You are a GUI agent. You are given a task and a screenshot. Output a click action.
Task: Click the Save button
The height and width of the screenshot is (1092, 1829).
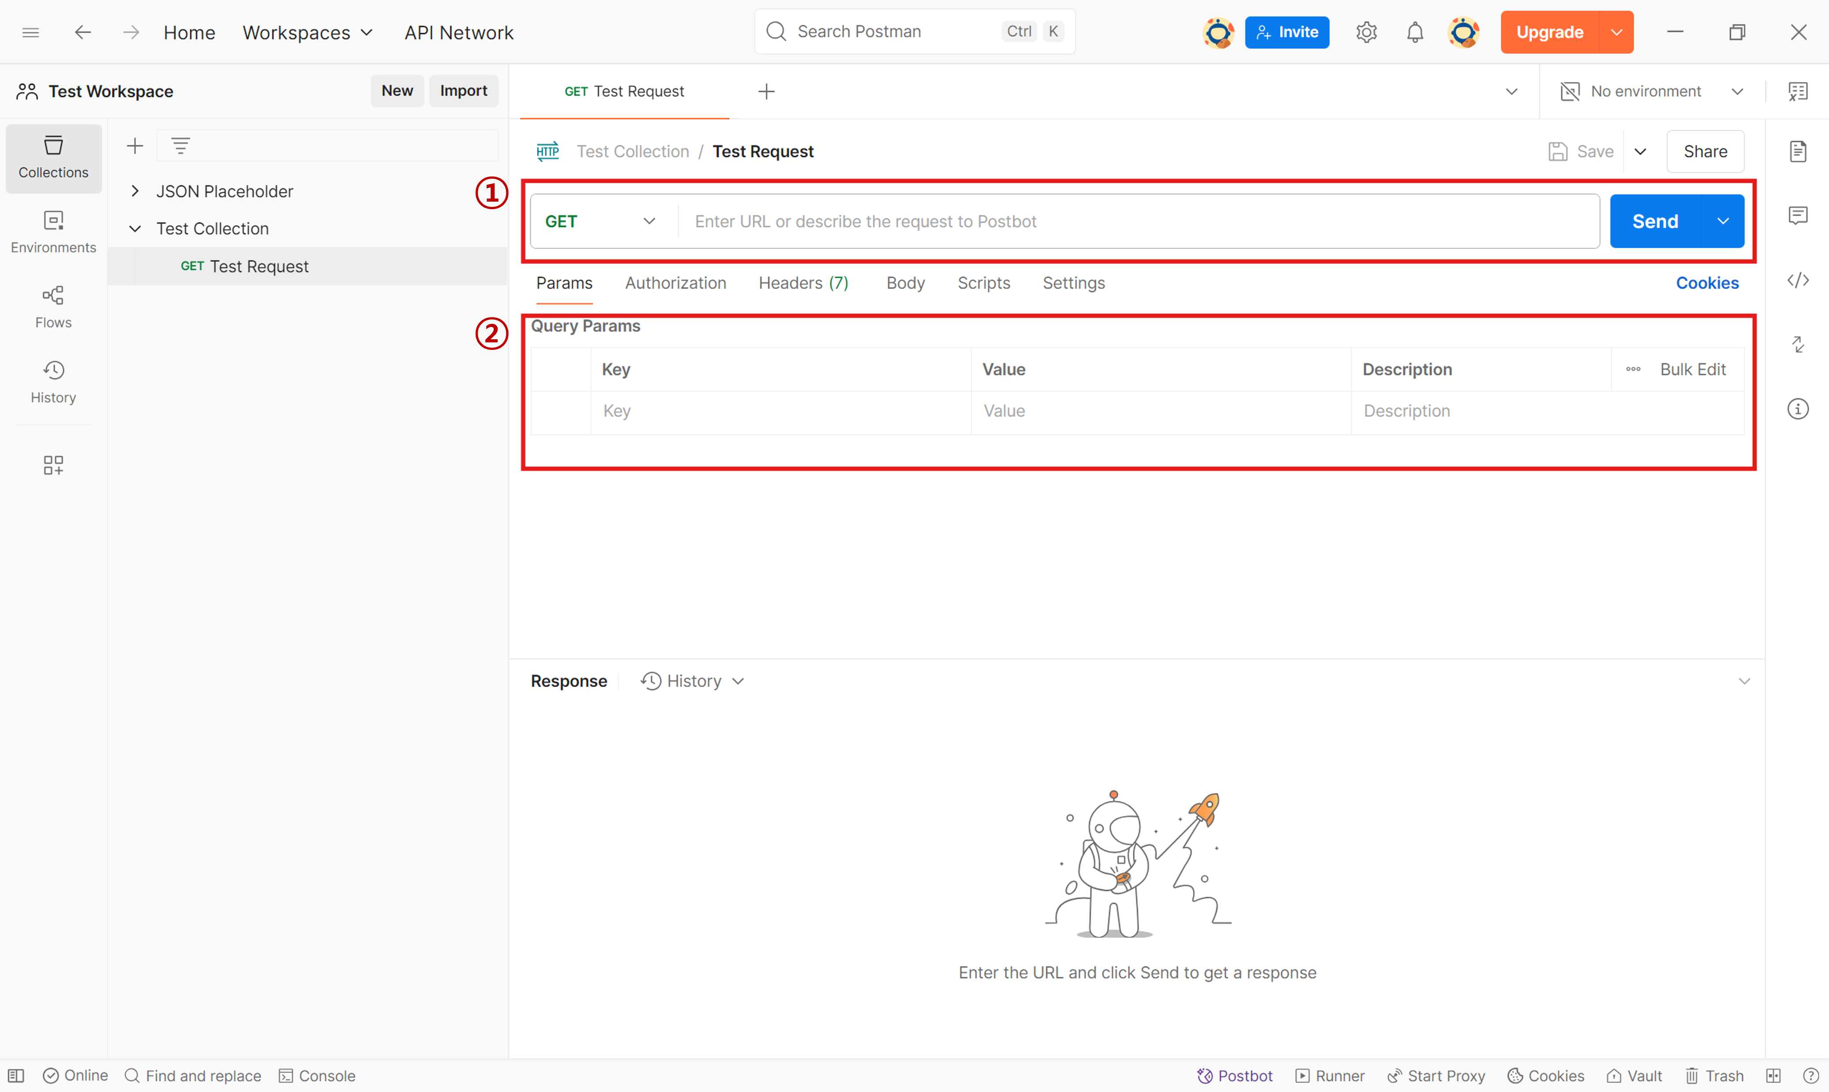pyautogui.click(x=1581, y=152)
